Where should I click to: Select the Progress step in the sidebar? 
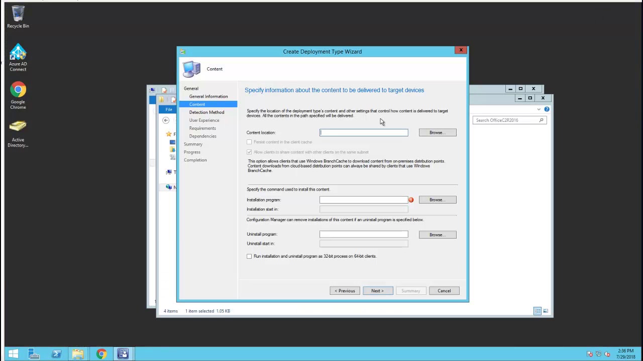(192, 152)
